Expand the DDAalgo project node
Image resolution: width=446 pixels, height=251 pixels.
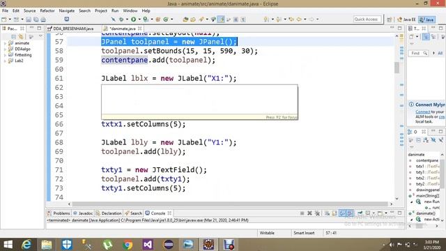pos(5,49)
